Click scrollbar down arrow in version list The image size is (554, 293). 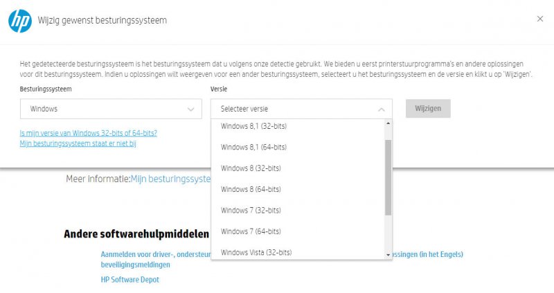coord(388,255)
